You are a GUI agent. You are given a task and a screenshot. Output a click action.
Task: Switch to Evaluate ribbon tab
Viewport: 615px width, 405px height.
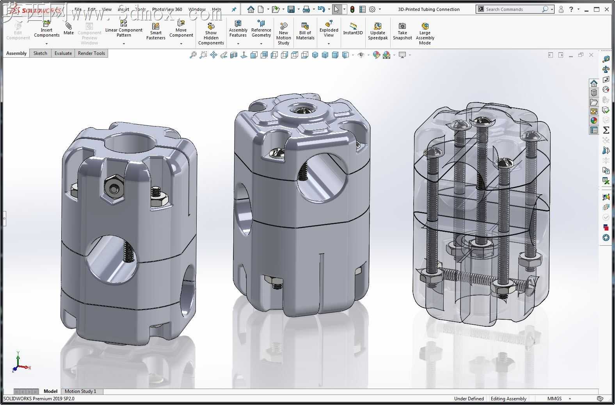(63, 53)
